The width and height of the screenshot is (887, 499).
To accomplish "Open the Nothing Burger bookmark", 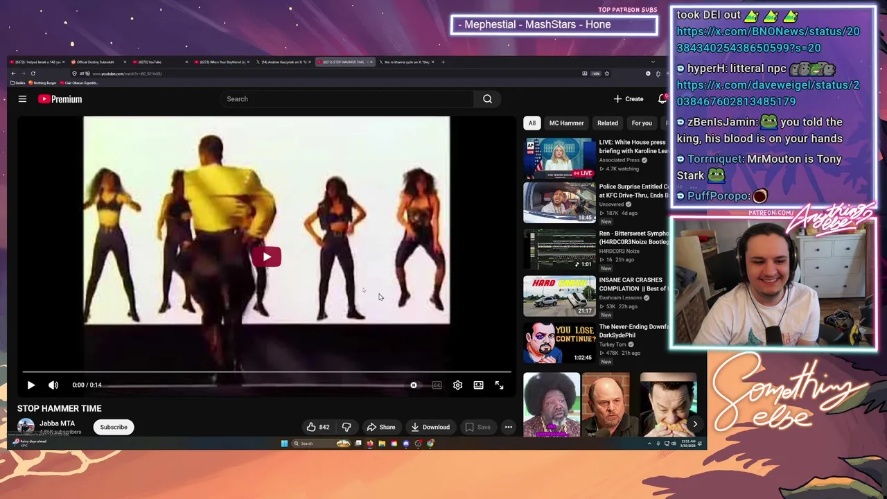I will [42, 83].
